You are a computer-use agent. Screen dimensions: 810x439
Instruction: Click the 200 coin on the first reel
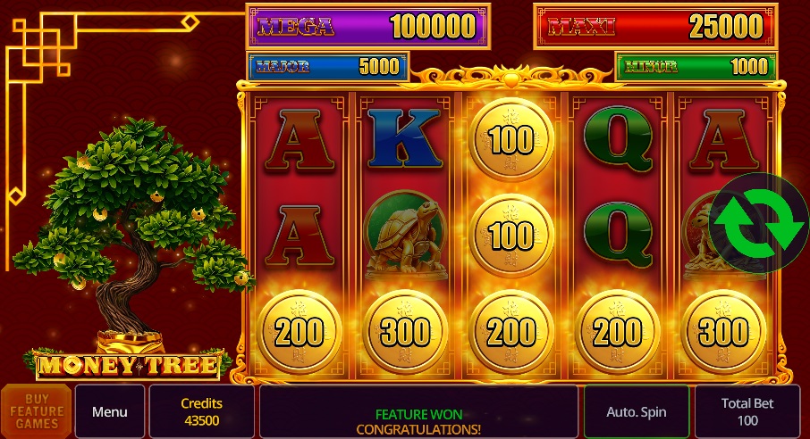click(300, 332)
